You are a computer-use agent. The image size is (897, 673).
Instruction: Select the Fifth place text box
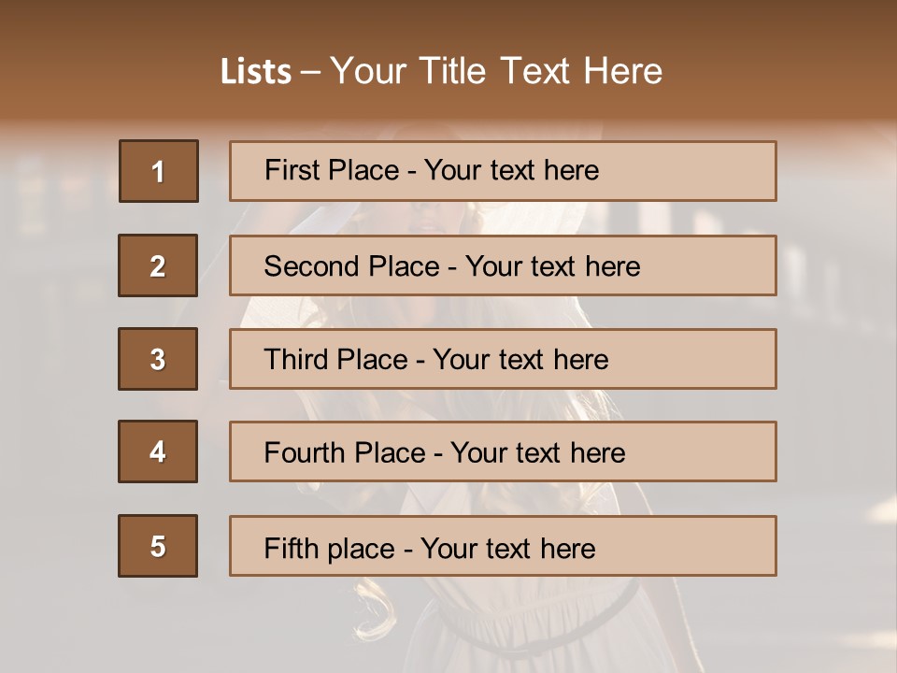(503, 546)
